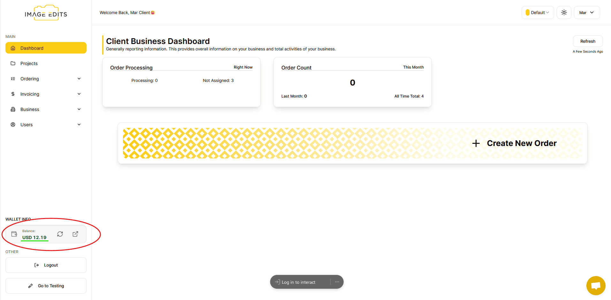
Task: Select the Projects folder icon
Action: point(13,63)
